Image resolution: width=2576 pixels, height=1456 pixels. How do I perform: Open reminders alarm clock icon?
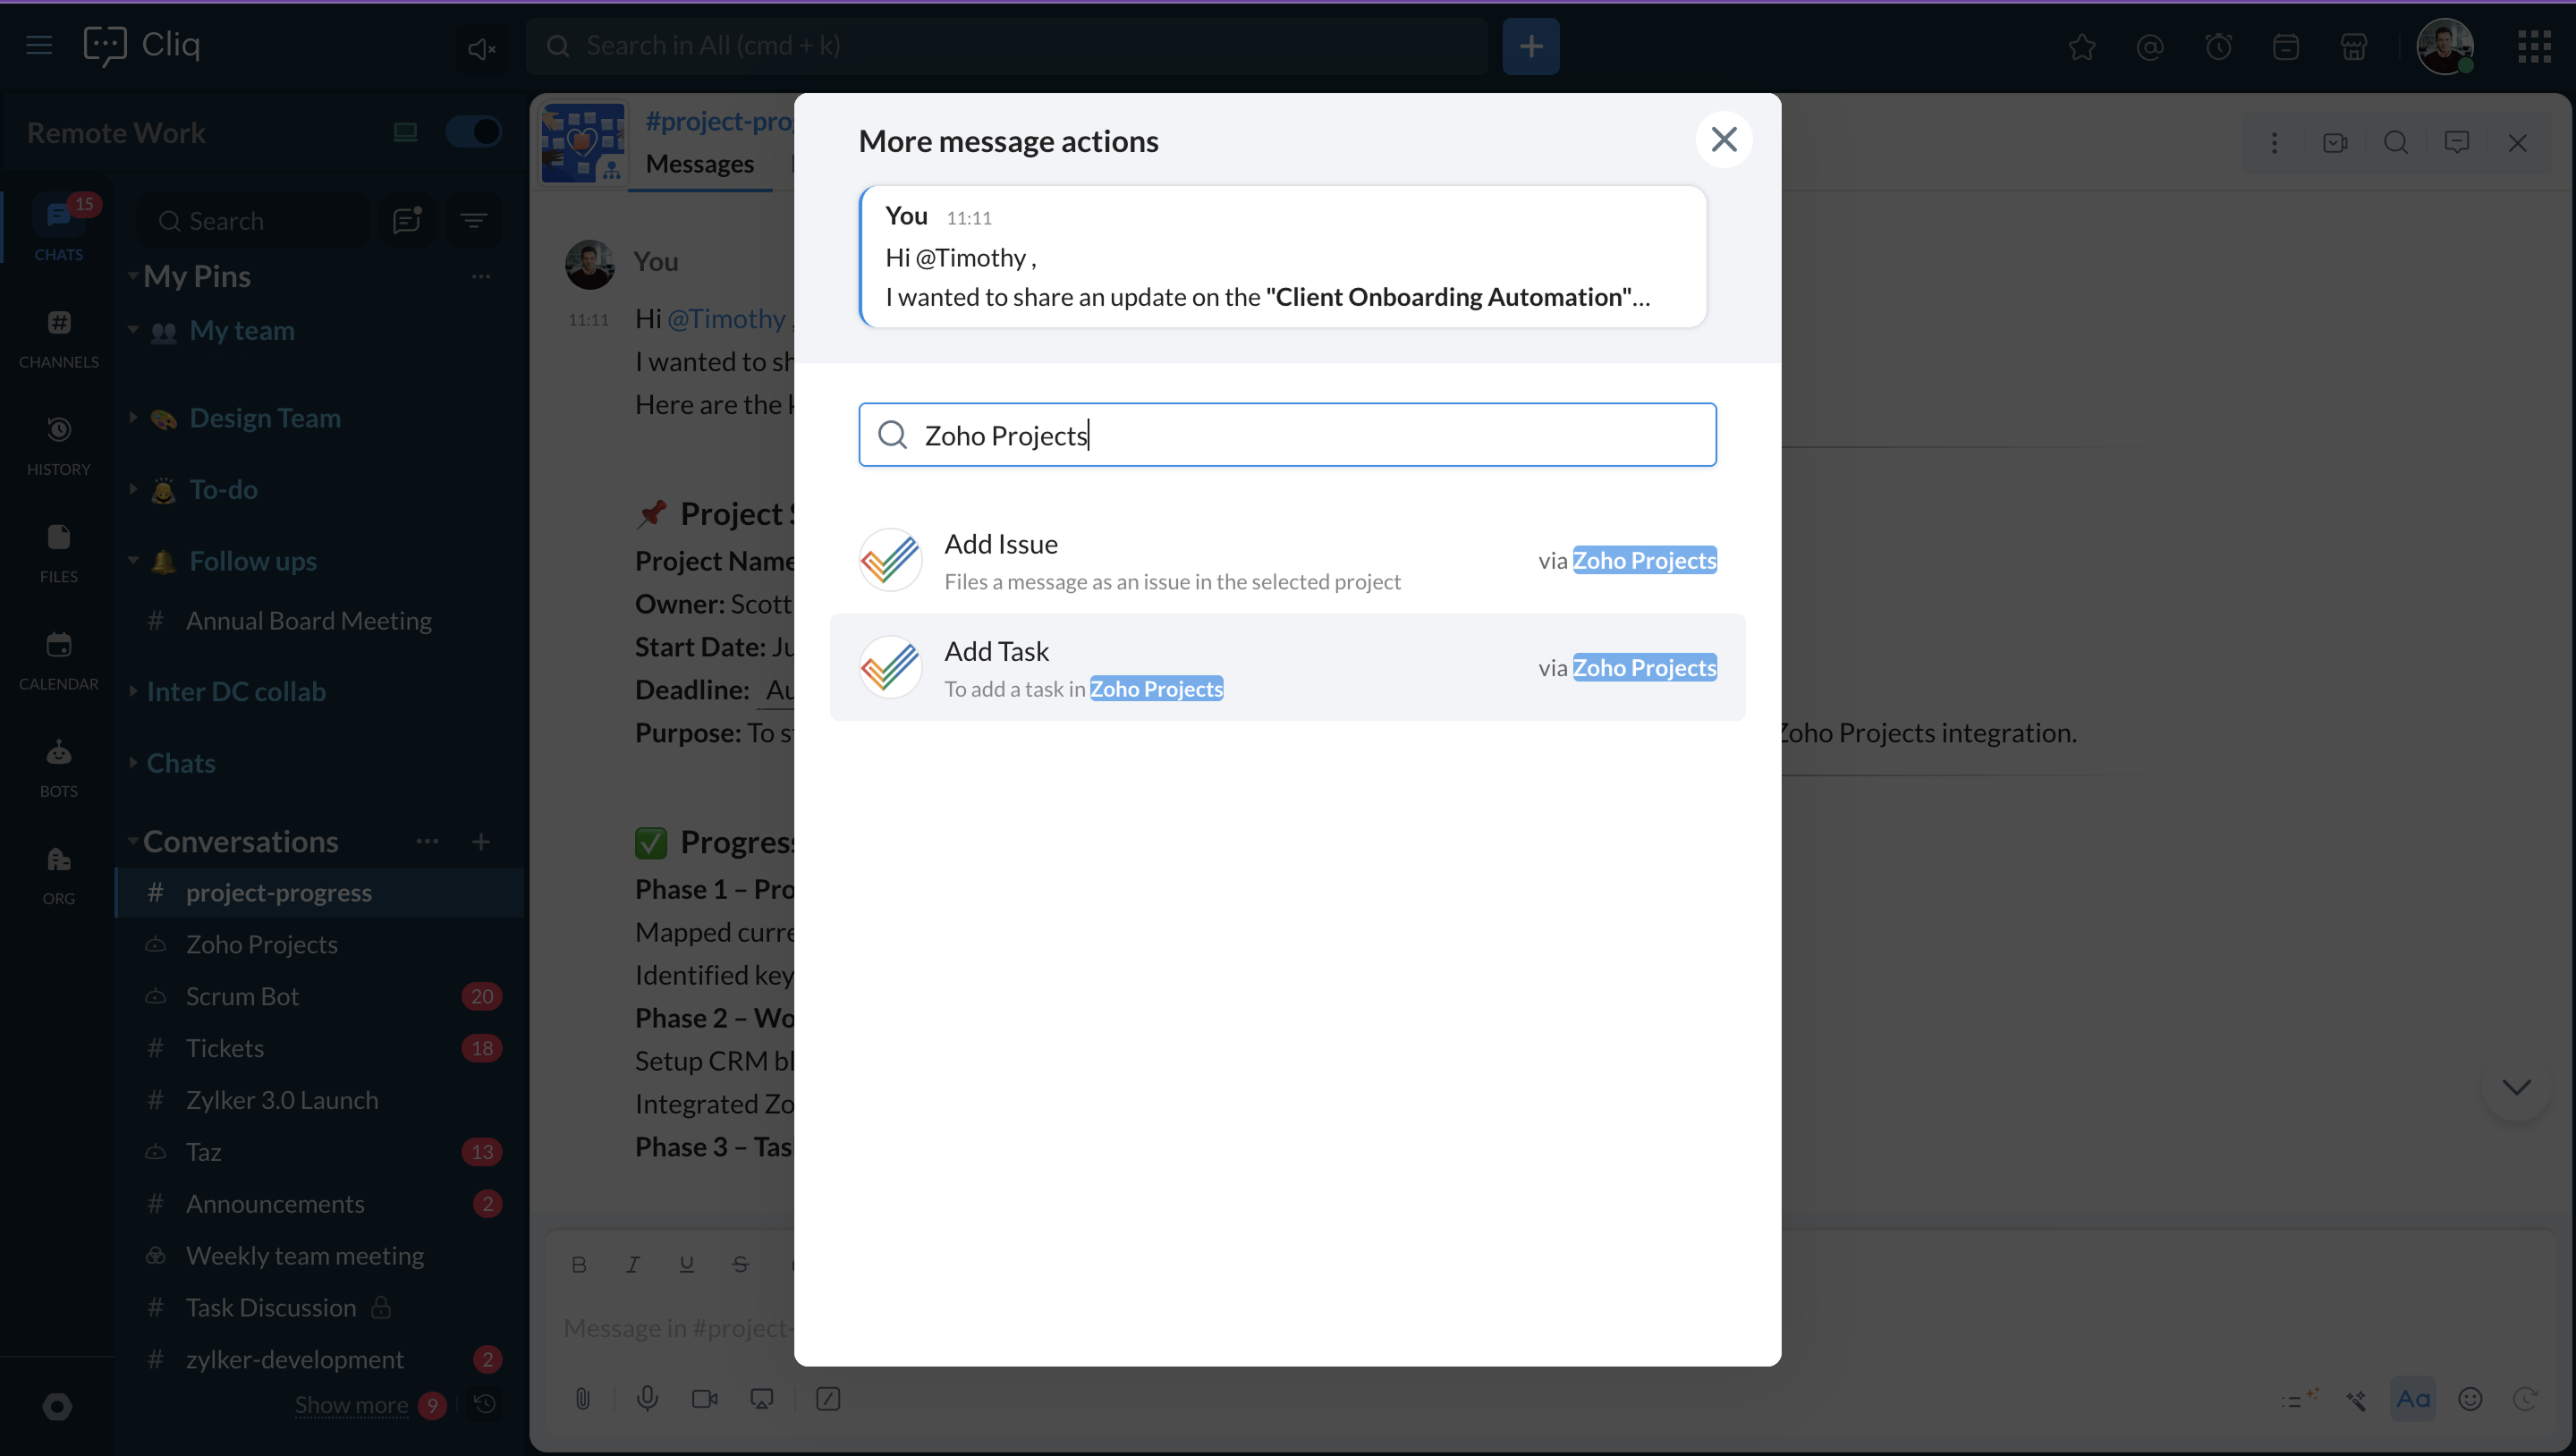pos(2218,47)
